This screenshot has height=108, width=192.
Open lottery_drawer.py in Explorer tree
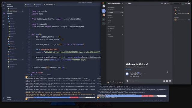coord(13,60)
